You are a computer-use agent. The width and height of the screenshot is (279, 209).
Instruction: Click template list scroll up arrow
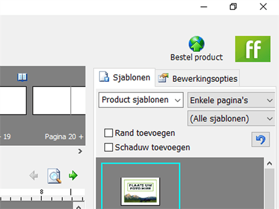click(x=269, y=164)
